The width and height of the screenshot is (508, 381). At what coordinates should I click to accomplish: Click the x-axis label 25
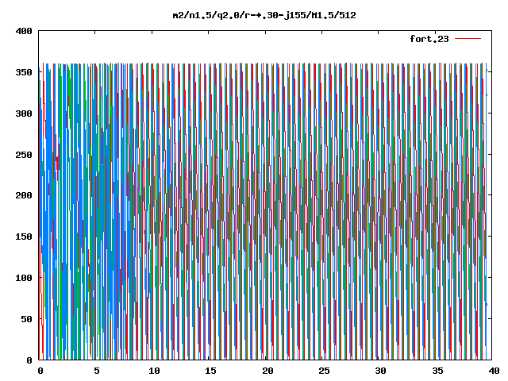click(325, 371)
